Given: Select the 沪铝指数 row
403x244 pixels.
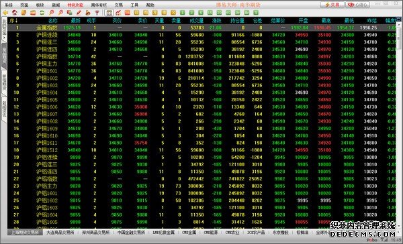Looking at the screenshot, I should (203, 179).
